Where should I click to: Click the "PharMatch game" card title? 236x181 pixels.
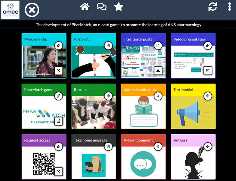tap(39, 90)
